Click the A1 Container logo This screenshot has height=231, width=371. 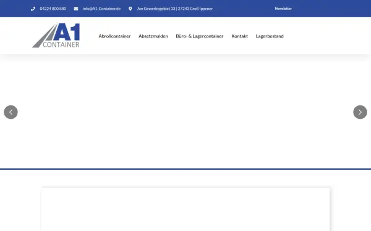point(56,36)
